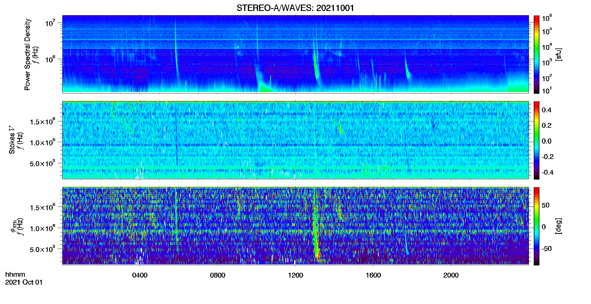Click the Power Spectral Density axis label
This screenshot has height=304, width=591.
coord(27,54)
